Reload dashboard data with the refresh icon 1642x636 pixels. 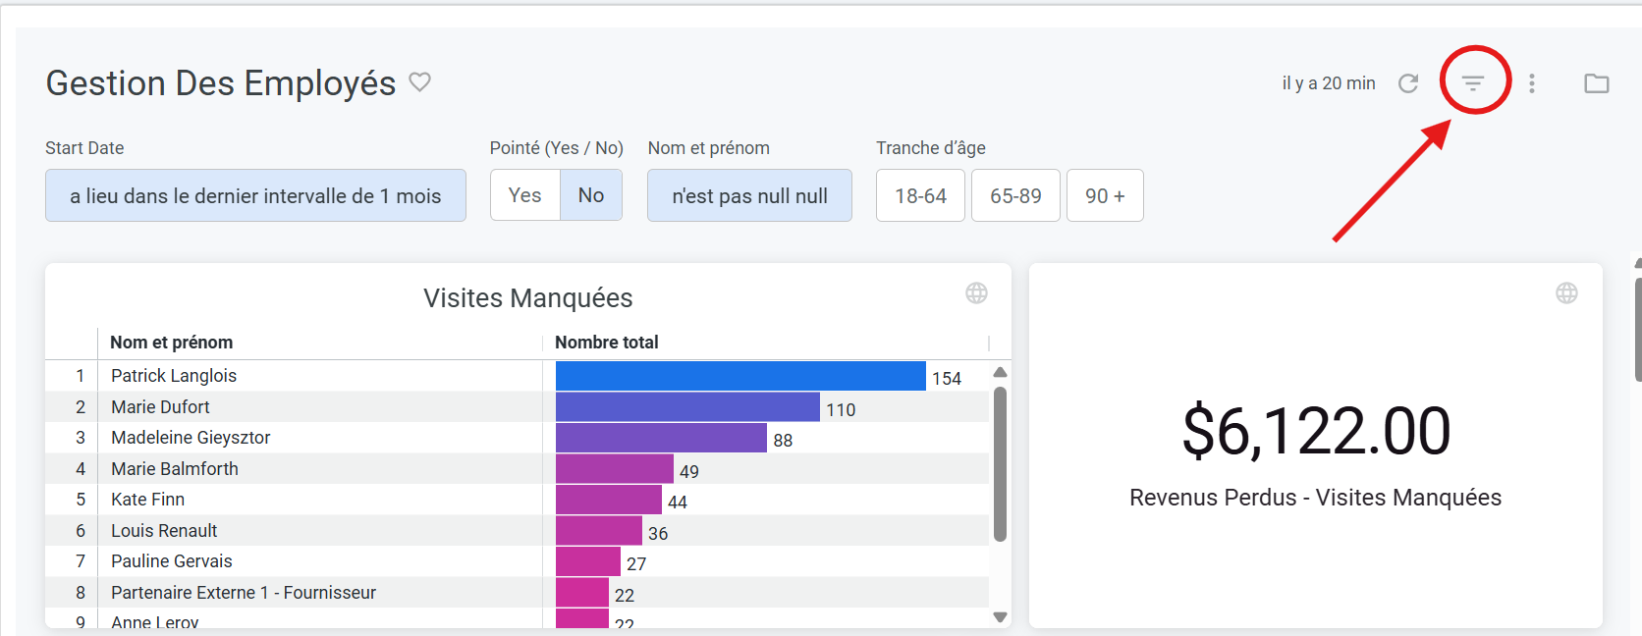(1408, 83)
